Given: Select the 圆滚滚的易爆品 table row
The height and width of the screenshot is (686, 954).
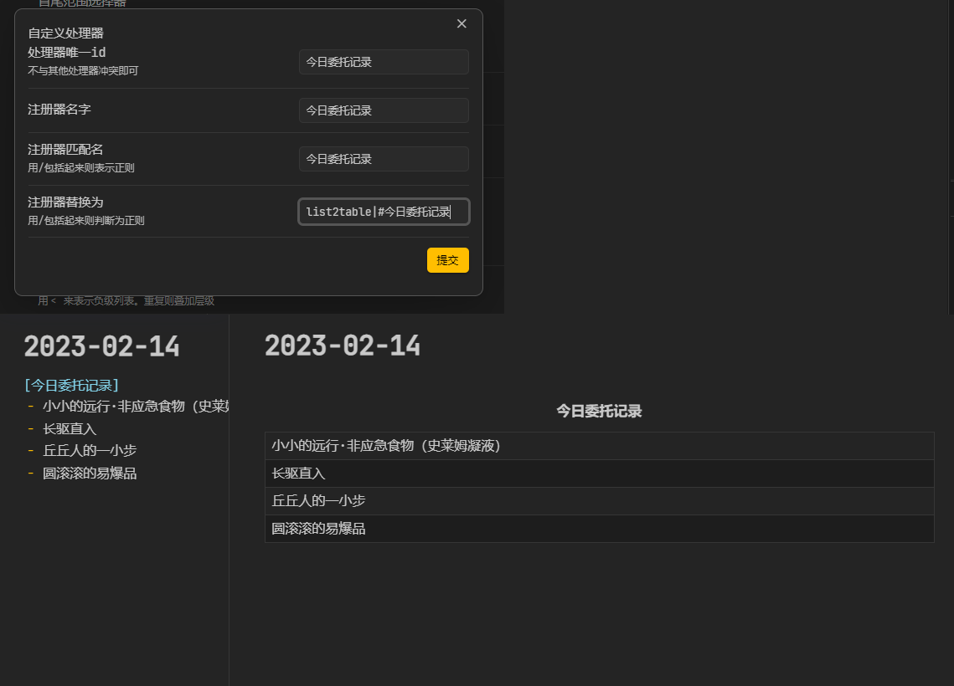Looking at the screenshot, I should pyautogui.click(x=599, y=529).
